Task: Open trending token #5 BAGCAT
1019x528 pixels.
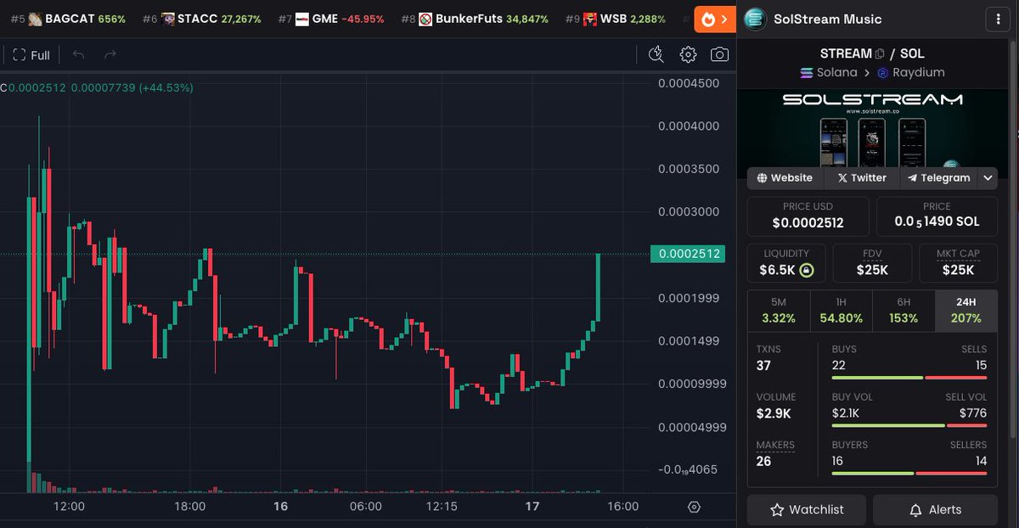Action: pyautogui.click(x=68, y=19)
